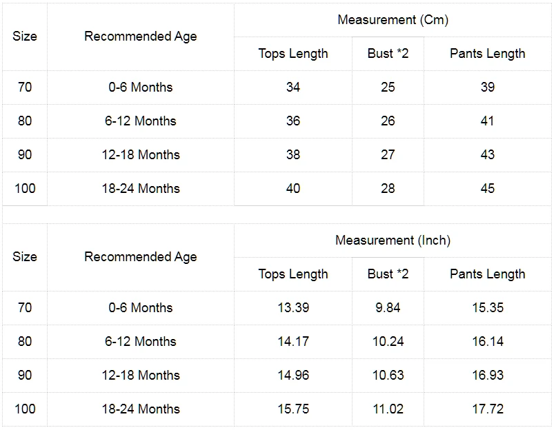The height and width of the screenshot is (430, 556).
Task: Click the Size header in the bottom table
Action: 25,257
